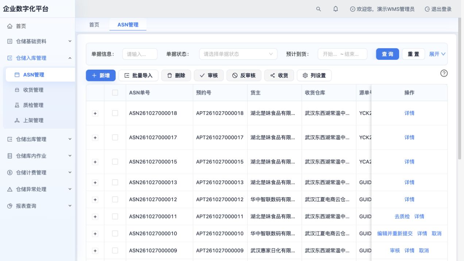Expand row ASN261027000010 details
This screenshot has height=261, width=464.
pyautogui.click(x=95, y=234)
